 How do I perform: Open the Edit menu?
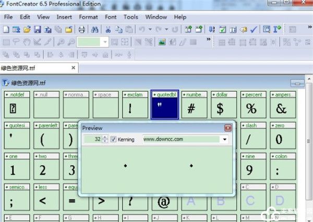pos(25,17)
